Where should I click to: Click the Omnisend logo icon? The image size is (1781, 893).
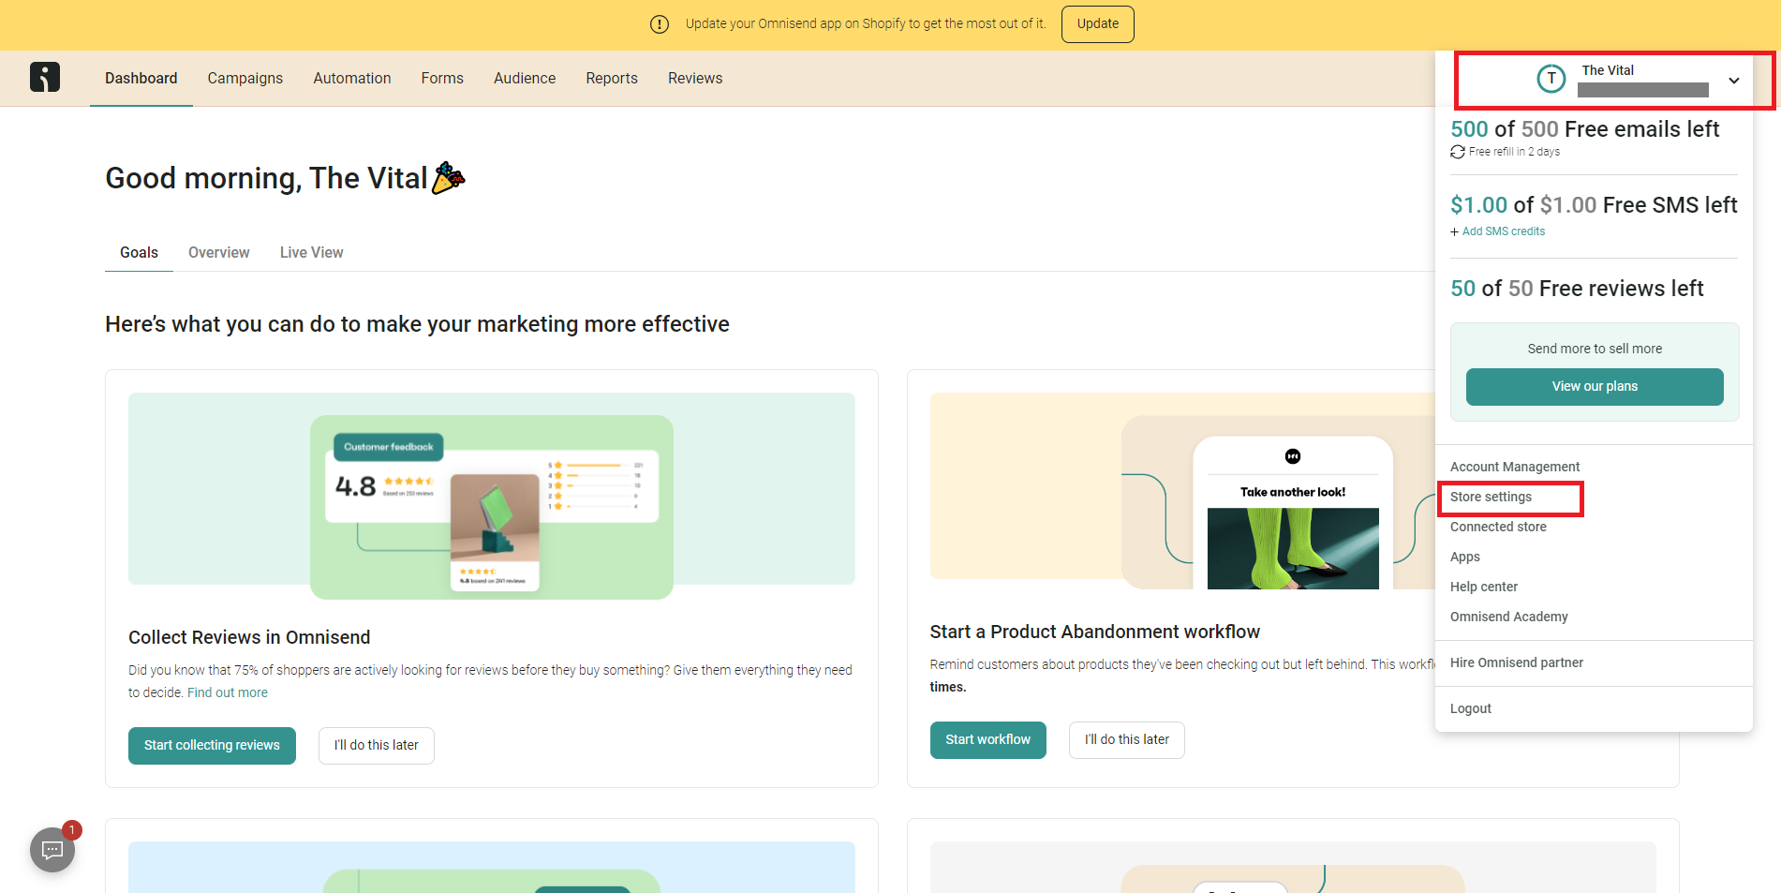pyautogui.click(x=44, y=77)
